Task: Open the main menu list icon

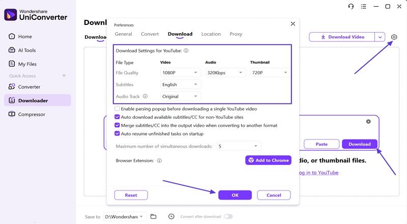Action: coord(363,7)
